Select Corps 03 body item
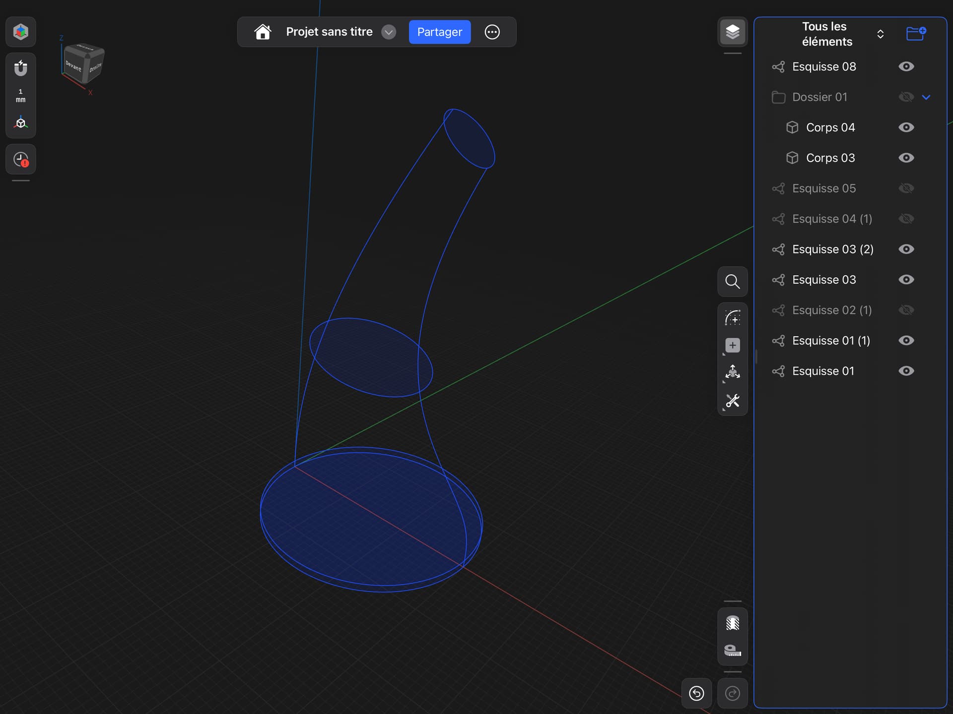953x714 pixels. (x=830, y=158)
